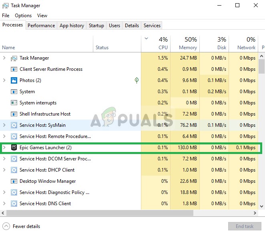Sort by the Status column header

(x=117, y=44)
